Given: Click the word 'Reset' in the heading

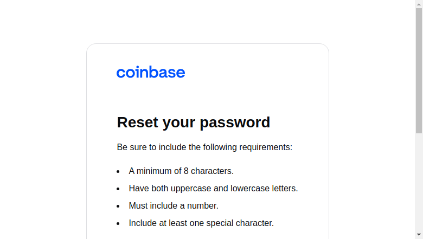Looking at the screenshot, I should pyautogui.click(x=137, y=122).
